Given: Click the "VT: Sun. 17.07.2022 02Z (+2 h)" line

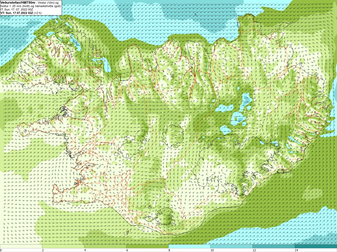Looking at the screenshot, I should point(21,13).
